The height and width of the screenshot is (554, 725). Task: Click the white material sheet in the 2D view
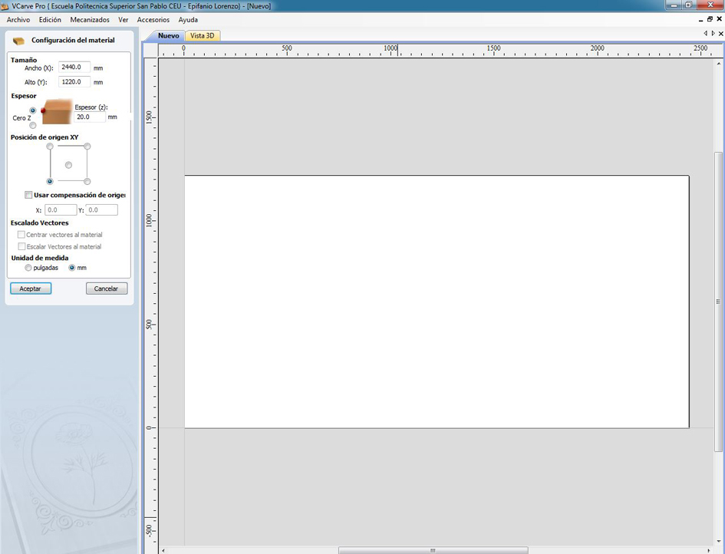(437, 302)
